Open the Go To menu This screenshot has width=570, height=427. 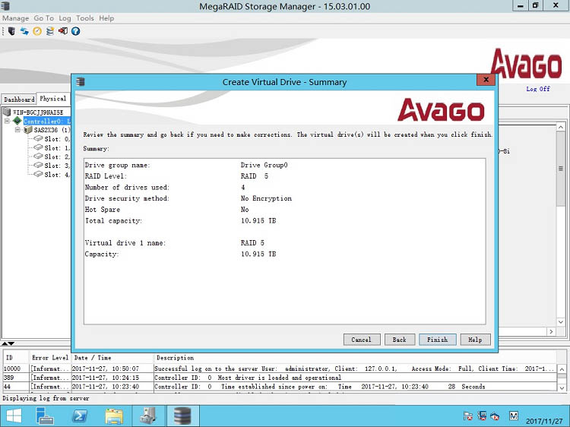[43, 18]
